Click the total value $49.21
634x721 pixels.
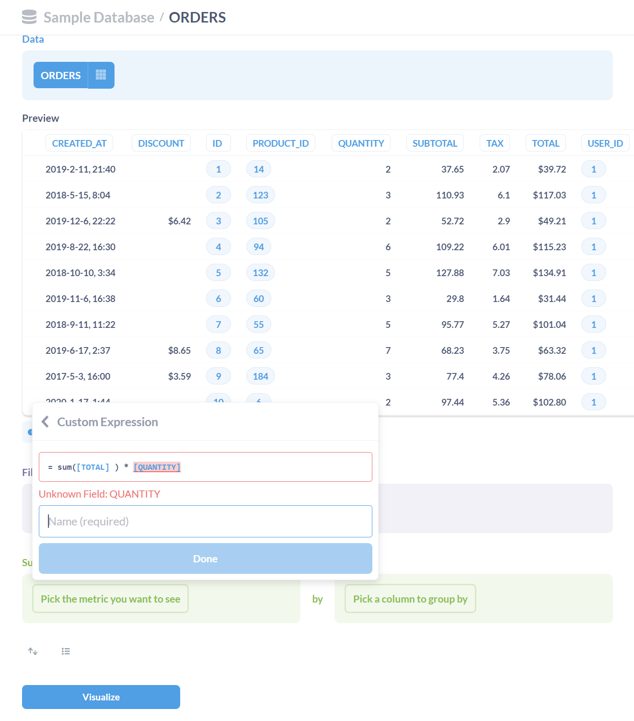pos(552,221)
